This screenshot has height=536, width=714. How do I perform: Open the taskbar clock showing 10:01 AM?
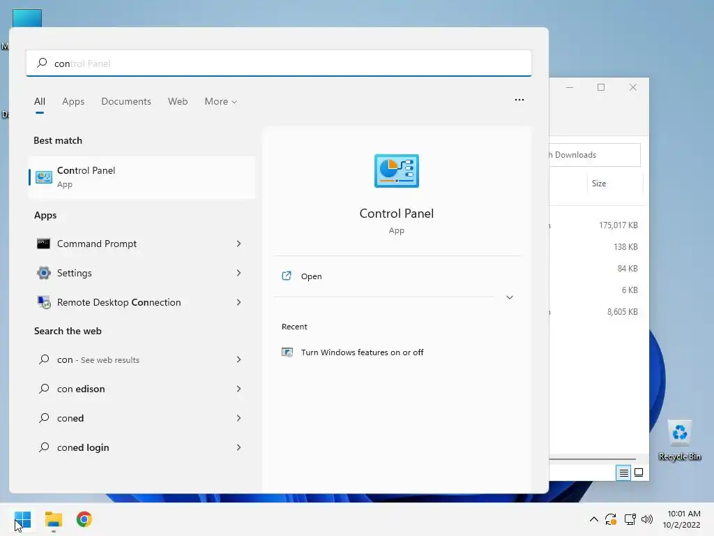(682, 519)
